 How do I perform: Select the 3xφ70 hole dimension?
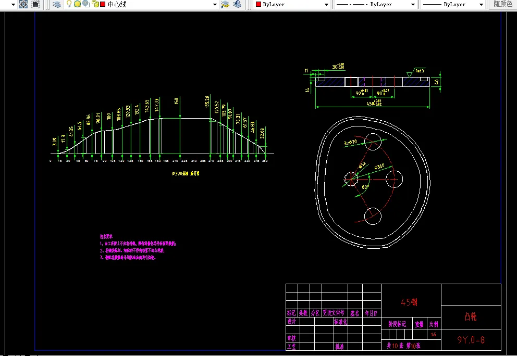pos(350,143)
